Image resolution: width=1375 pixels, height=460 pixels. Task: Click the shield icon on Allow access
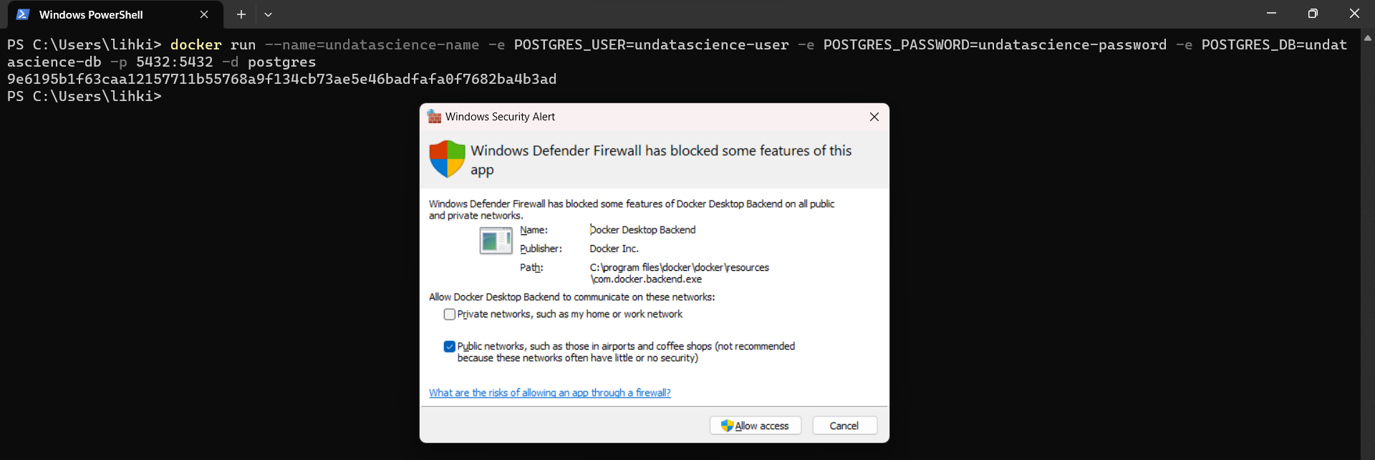[x=727, y=426]
